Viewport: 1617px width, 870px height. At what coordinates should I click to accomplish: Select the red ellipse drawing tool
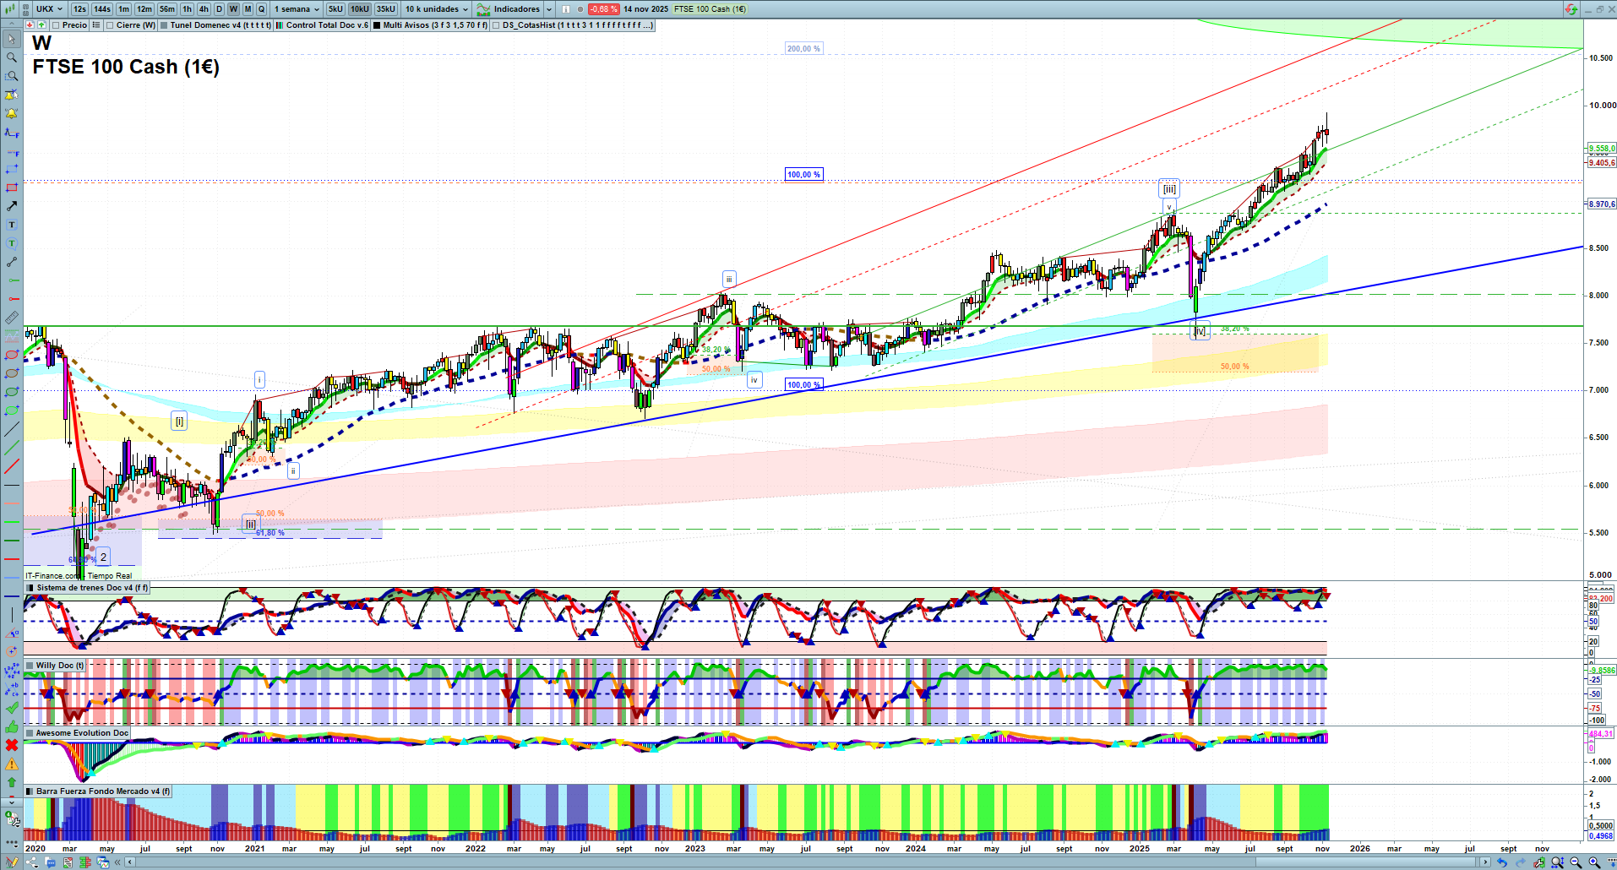point(12,355)
